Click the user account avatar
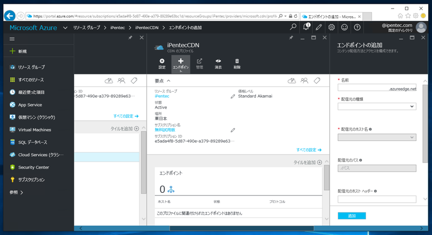Viewport: 432px width, 235px height. [x=421, y=27]
